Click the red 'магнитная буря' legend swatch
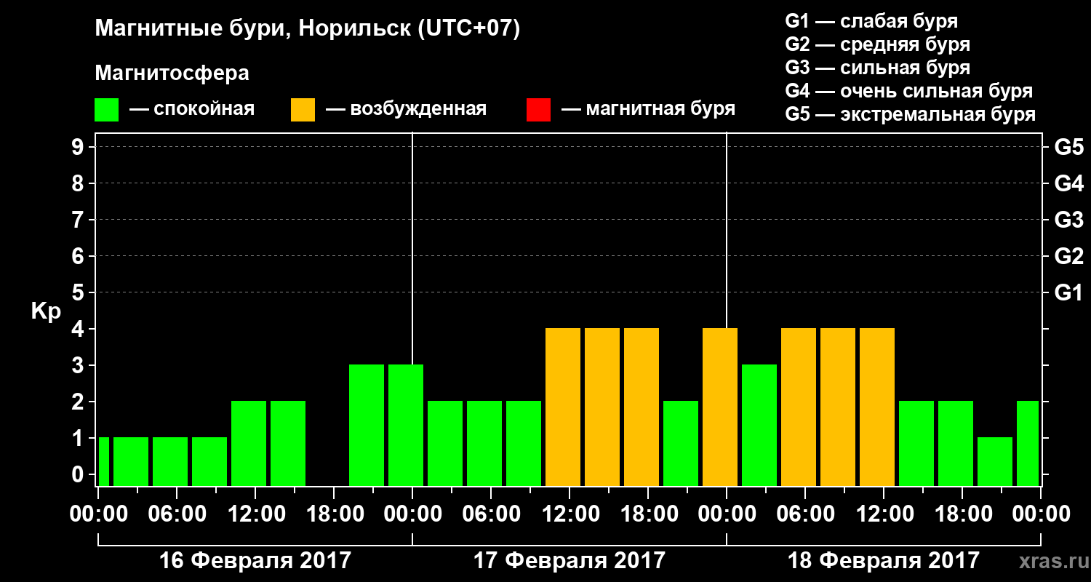The width and height of the screenshot is (1091, 582). 538,110
